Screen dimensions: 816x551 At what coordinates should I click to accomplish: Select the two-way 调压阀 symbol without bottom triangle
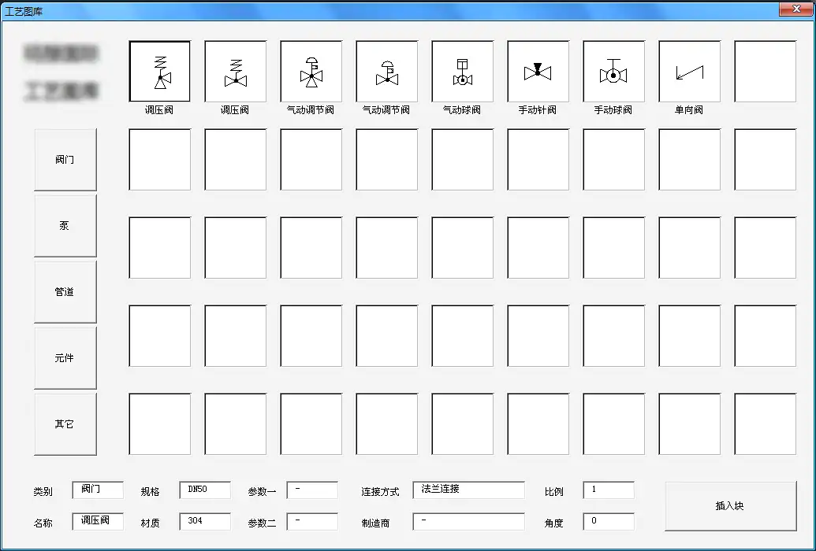point(236,72)
